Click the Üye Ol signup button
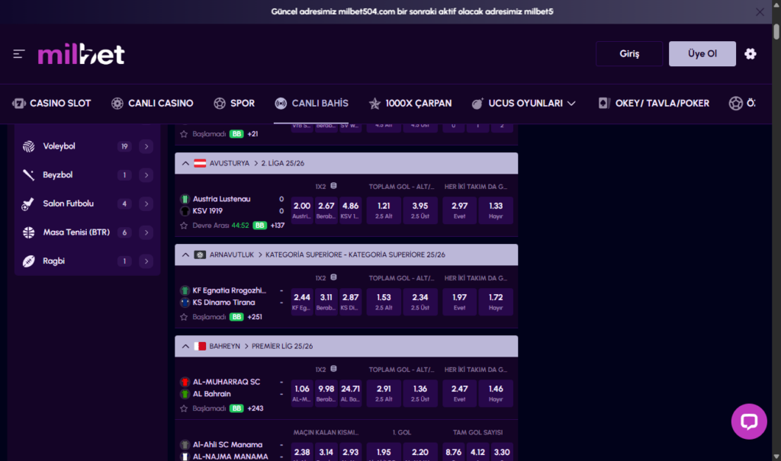Viewport: 781px width, 461px height. tap(702, 54)
